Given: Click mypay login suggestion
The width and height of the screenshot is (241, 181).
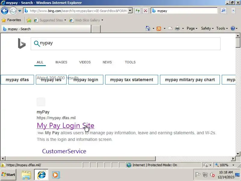Looking at the screenshot, I should click(86, 80).
